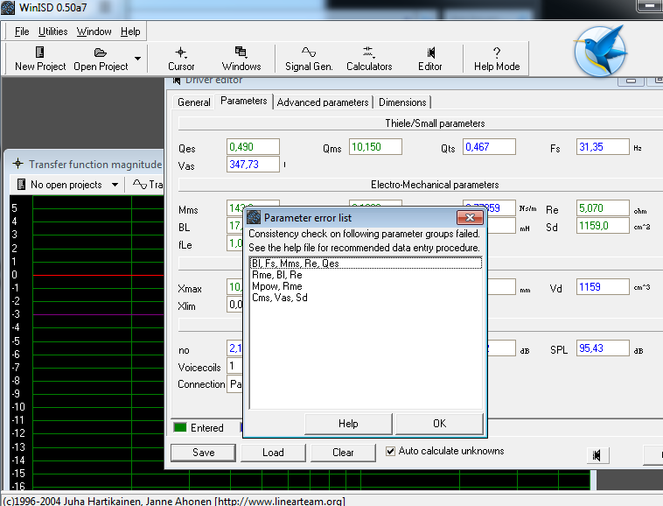
Task: Click the Qts value field
Action: click(x=489, y=147)
